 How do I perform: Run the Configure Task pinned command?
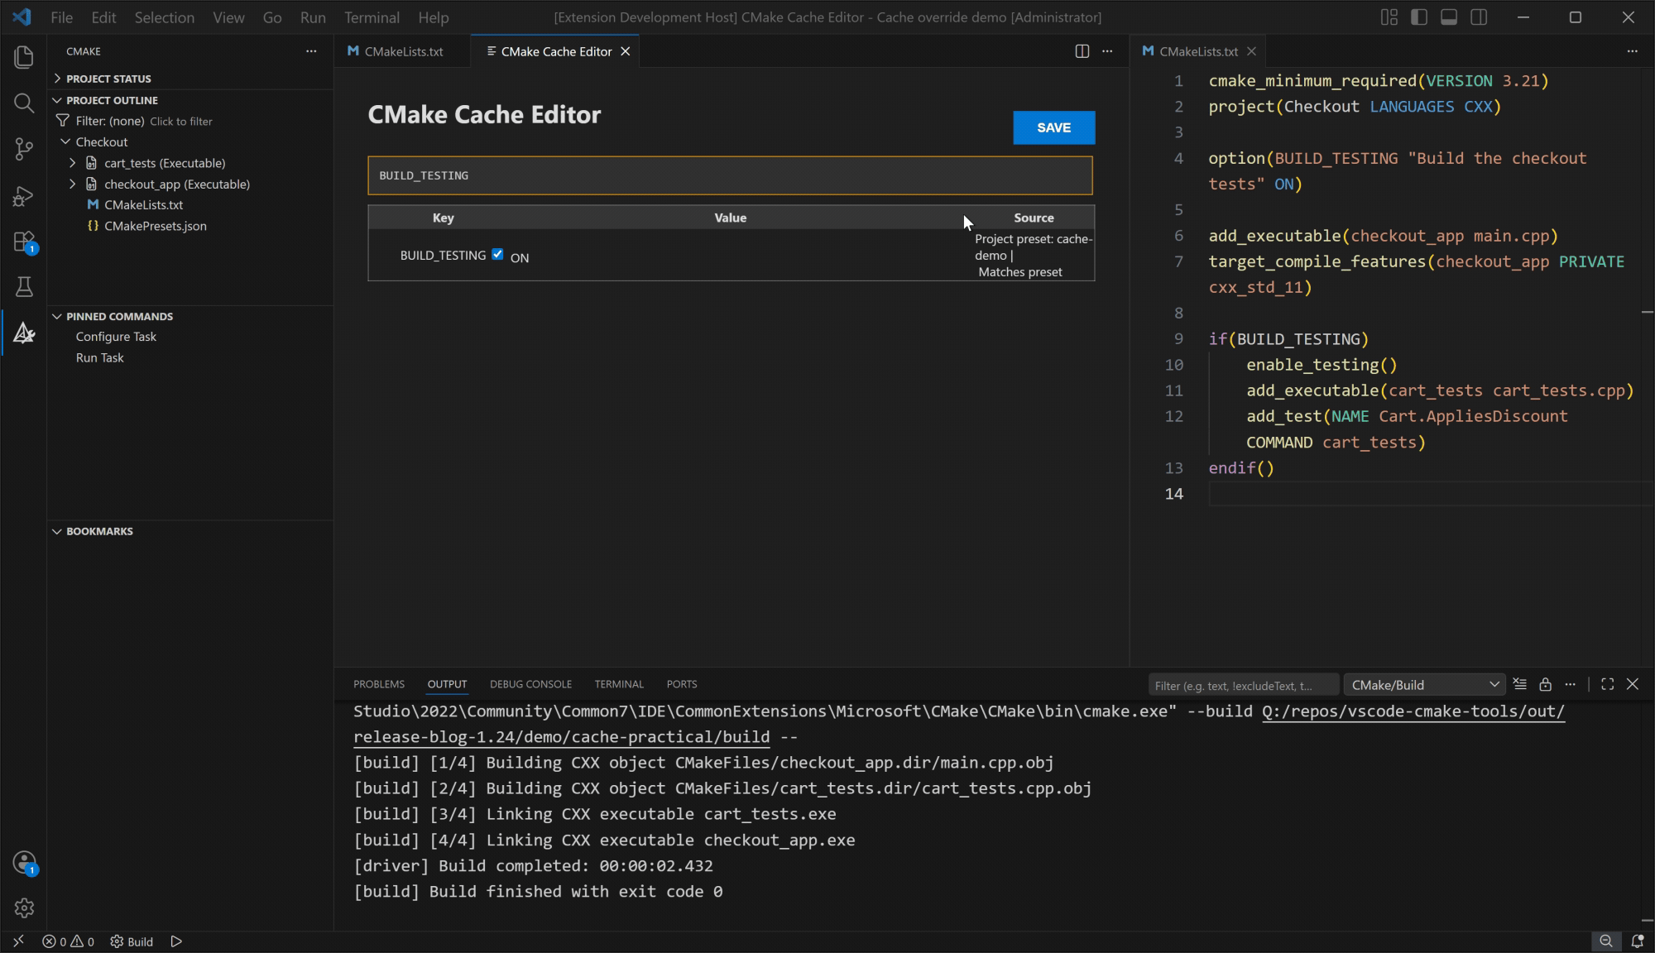[x=116, y=337]
